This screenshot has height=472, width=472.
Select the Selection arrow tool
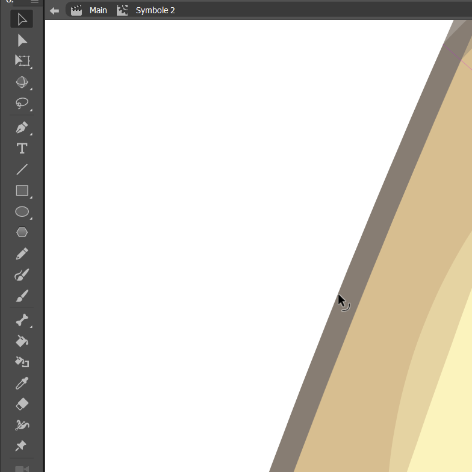(22, 19)
